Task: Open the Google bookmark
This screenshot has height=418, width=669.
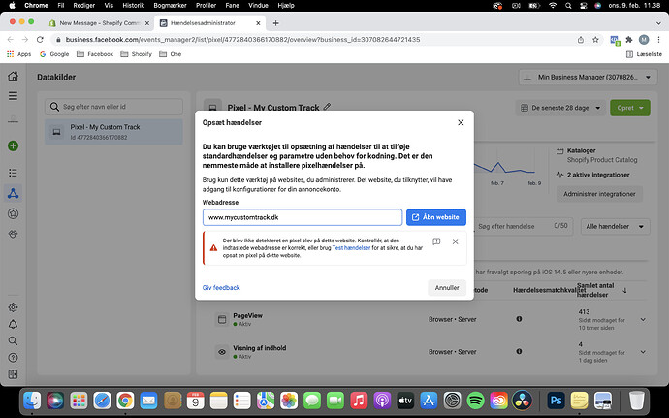Action: 54,54
